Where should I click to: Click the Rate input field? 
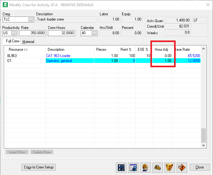click(32, 33)
